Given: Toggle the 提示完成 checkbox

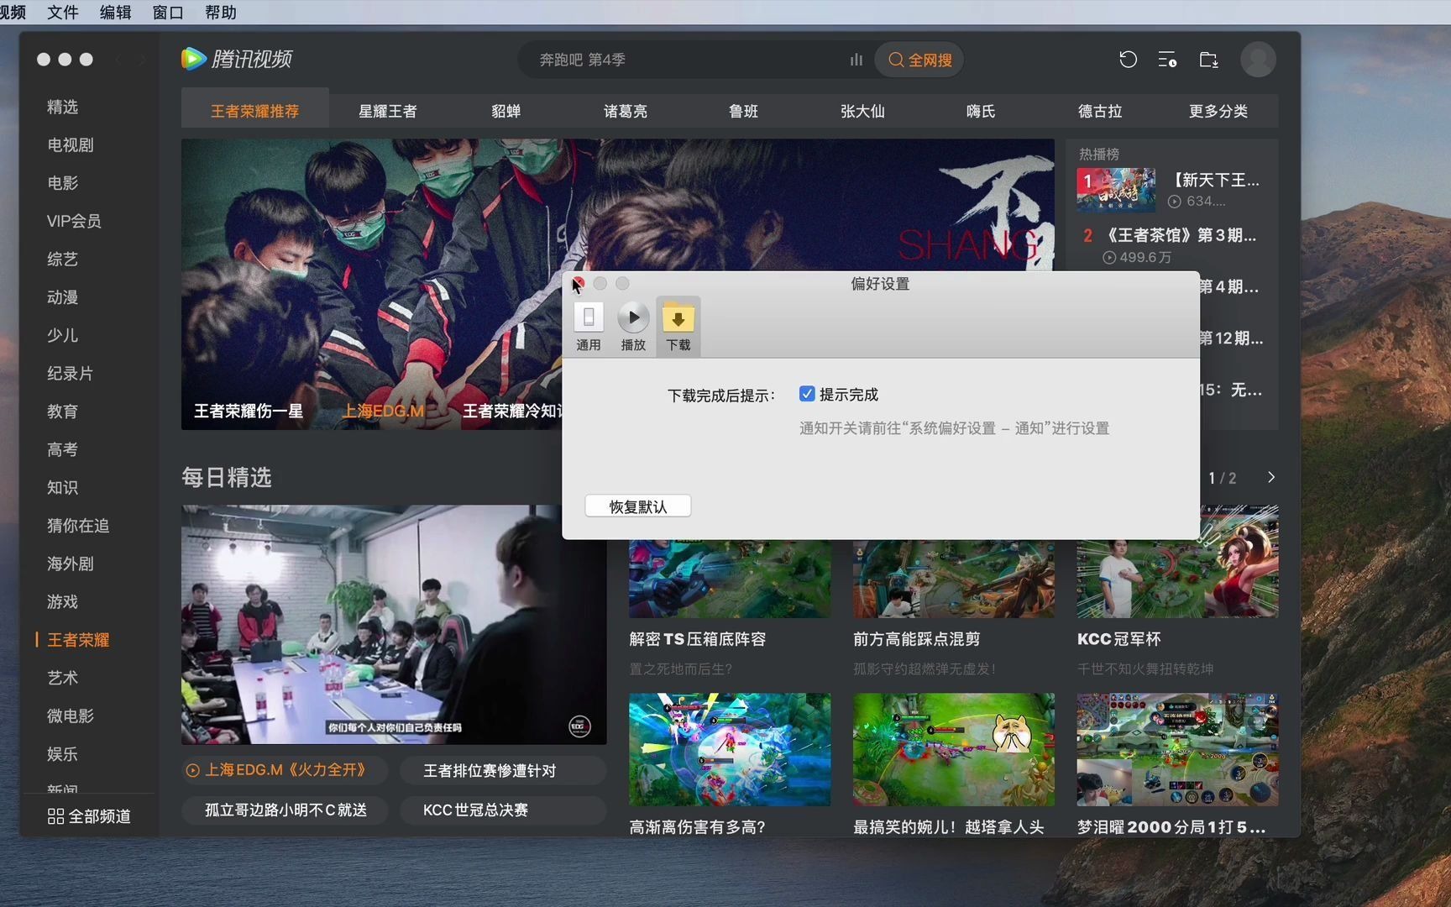Looking at the screenshot, I should (807, 394).
